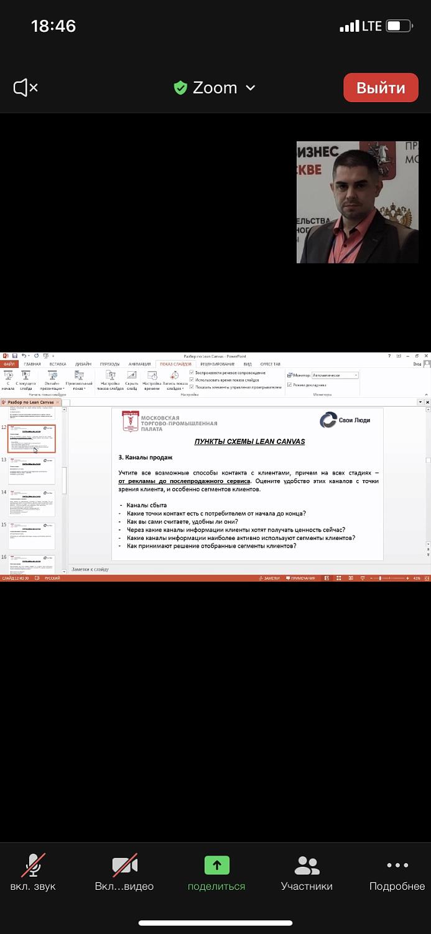The width and height of the screenshot is (431, 934).
Task: Select slide 13 thumbnail
Action: point(31,471)
